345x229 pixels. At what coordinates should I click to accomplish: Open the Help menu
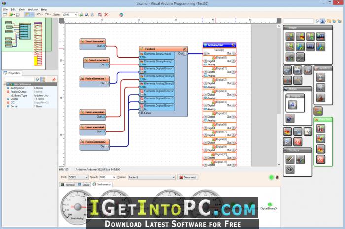point(44,10)
